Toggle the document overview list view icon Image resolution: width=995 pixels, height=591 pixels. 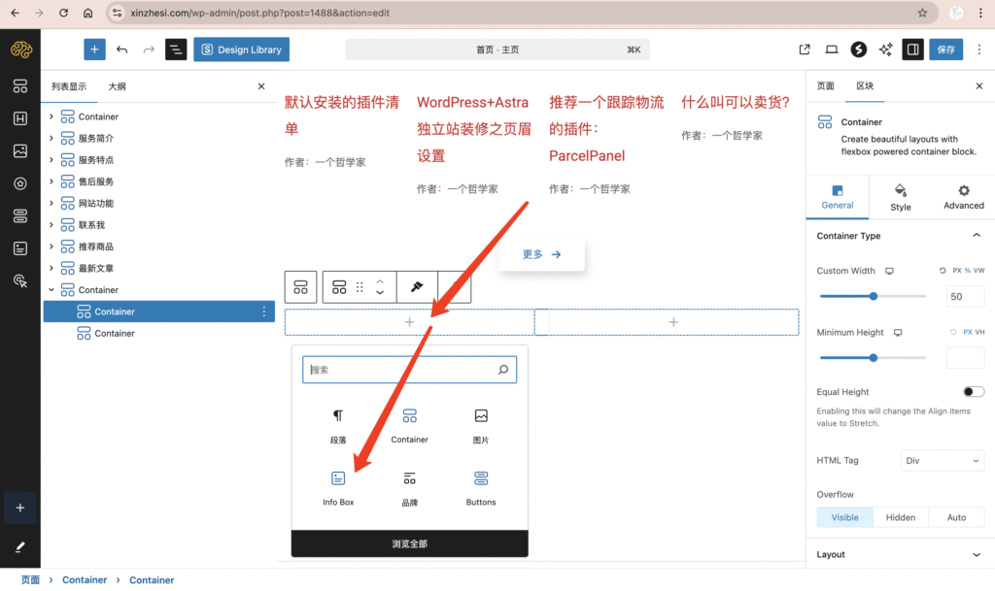(176, 49)
